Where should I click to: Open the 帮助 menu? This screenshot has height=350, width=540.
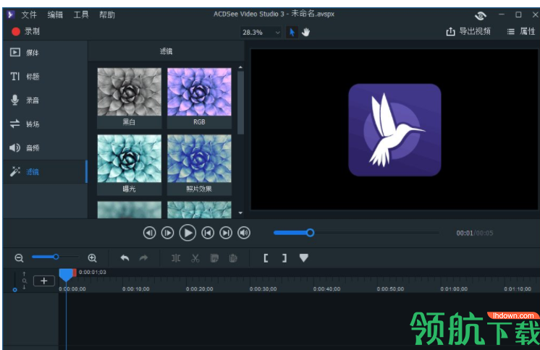pyautogui.click(x=106, y=14)
